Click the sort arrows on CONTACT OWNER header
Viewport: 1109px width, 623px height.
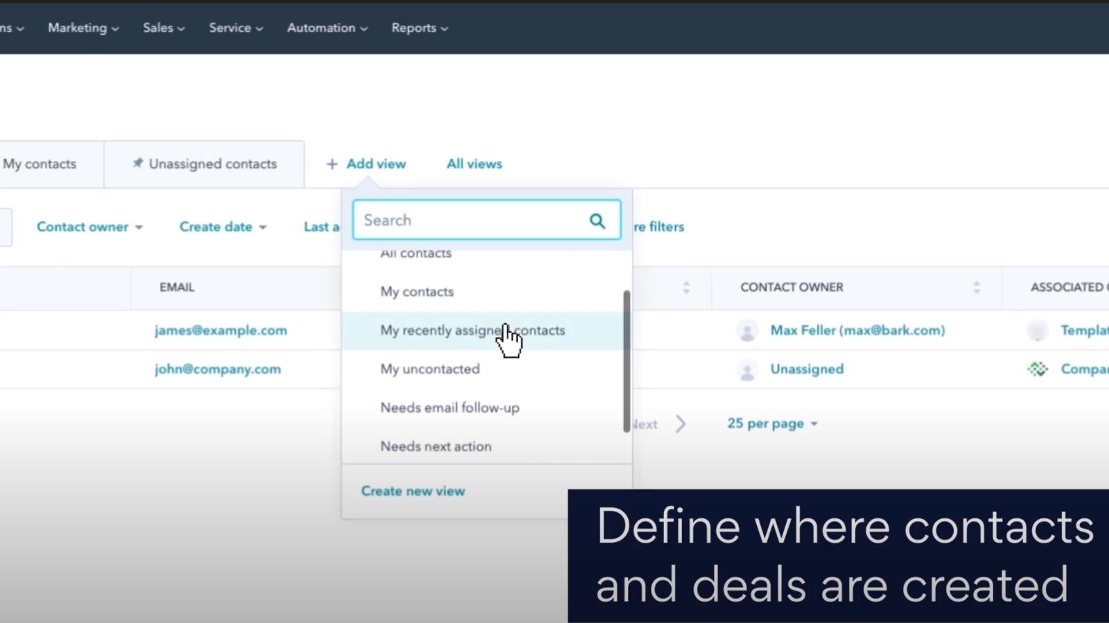tap(977, 287)
